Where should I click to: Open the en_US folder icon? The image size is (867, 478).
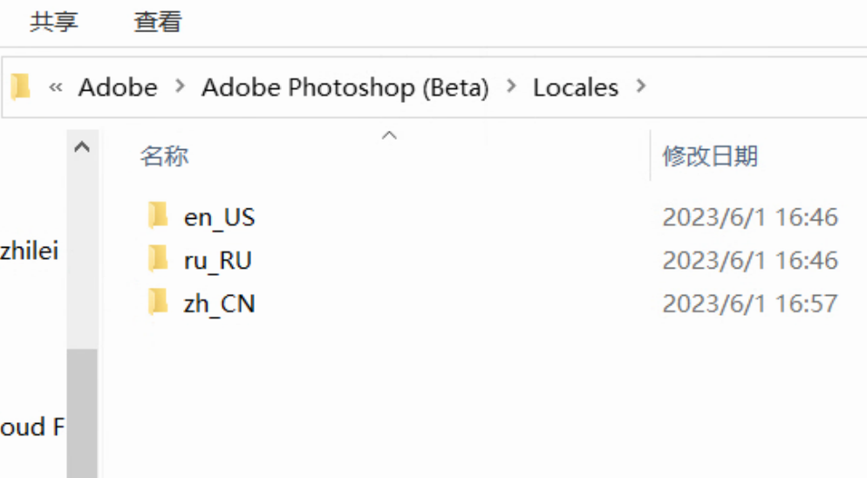point(158,215)
